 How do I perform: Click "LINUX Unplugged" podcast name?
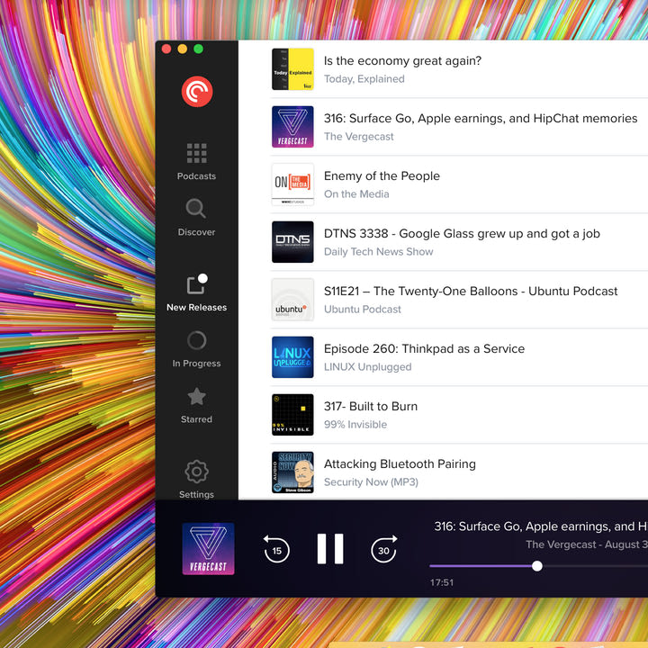tap(367, 367)
